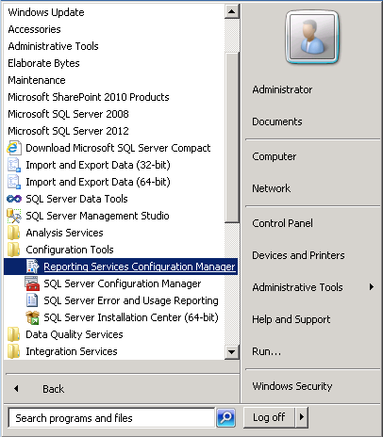
Task: Click Import and Export Data (32-bit) icon
Action: (x=14, y=165)
